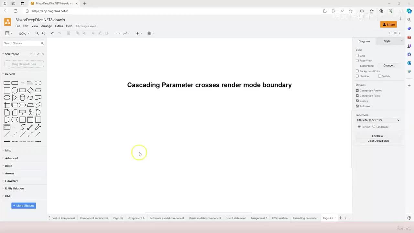Insert the triangle shape from General
414x233 pixels.
coord(15,98)
